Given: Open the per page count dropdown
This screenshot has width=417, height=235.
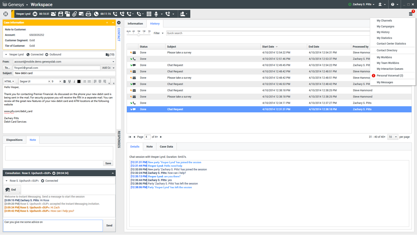Looking at the screenshot, I should tap(392, 137).
